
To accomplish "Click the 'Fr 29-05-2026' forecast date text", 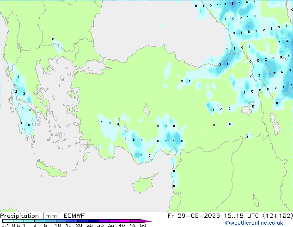I will pyautogui.click(x=194, y=216).
